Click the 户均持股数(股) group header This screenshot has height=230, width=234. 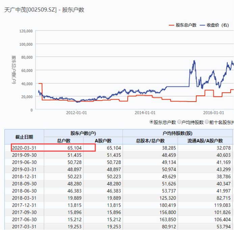pyautogui.click(x=178, y=133)
